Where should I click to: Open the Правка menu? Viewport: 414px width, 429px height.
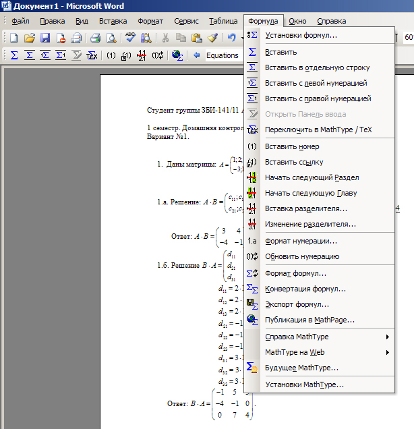click(x=52, y=21)
